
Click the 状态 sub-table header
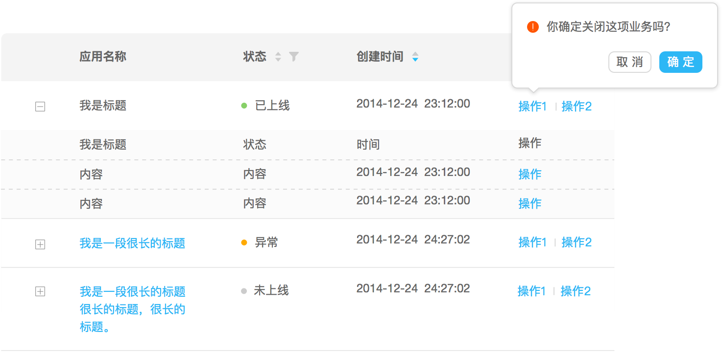(255, 144)
